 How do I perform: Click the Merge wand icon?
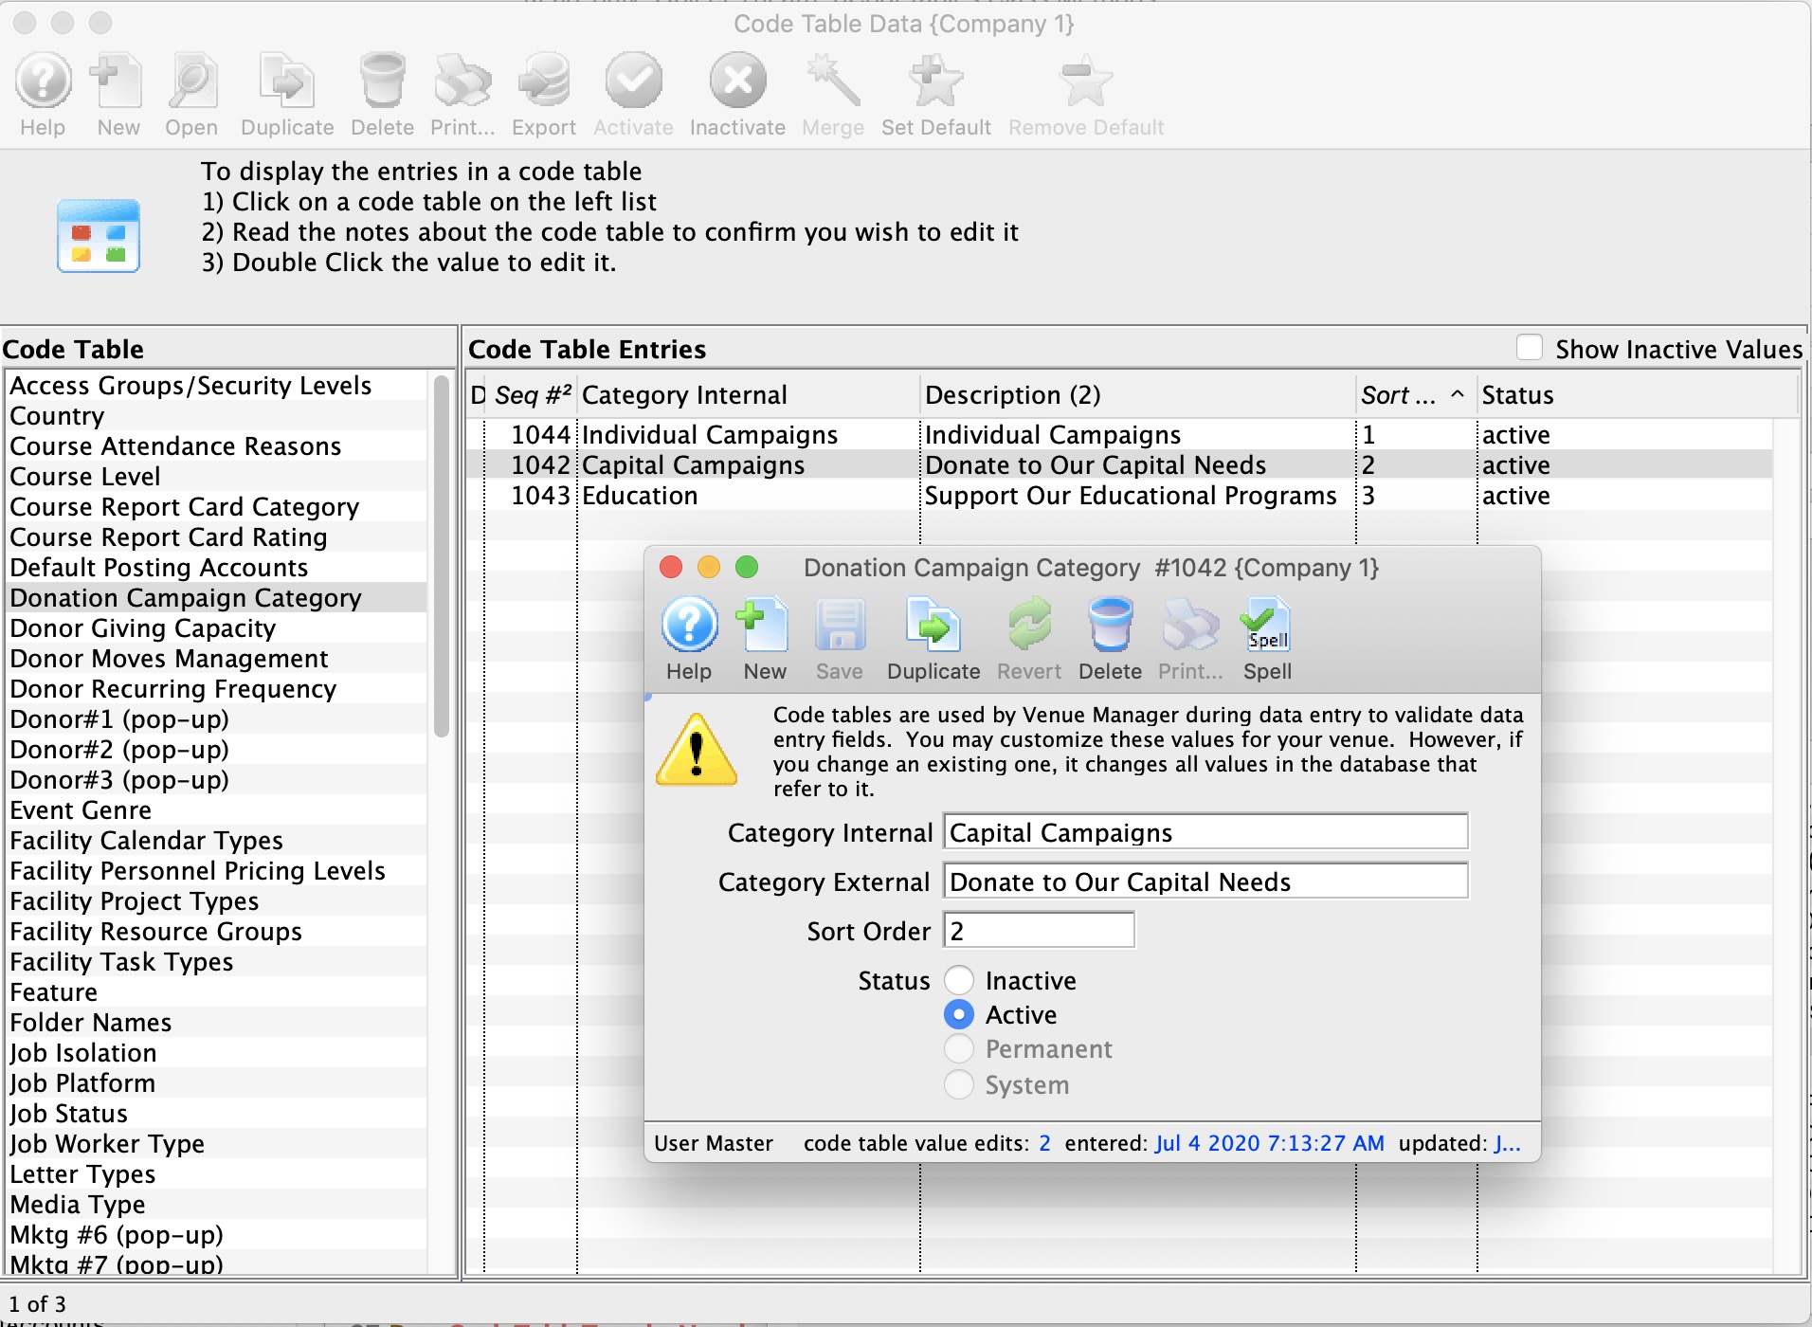tap(833, 82)
